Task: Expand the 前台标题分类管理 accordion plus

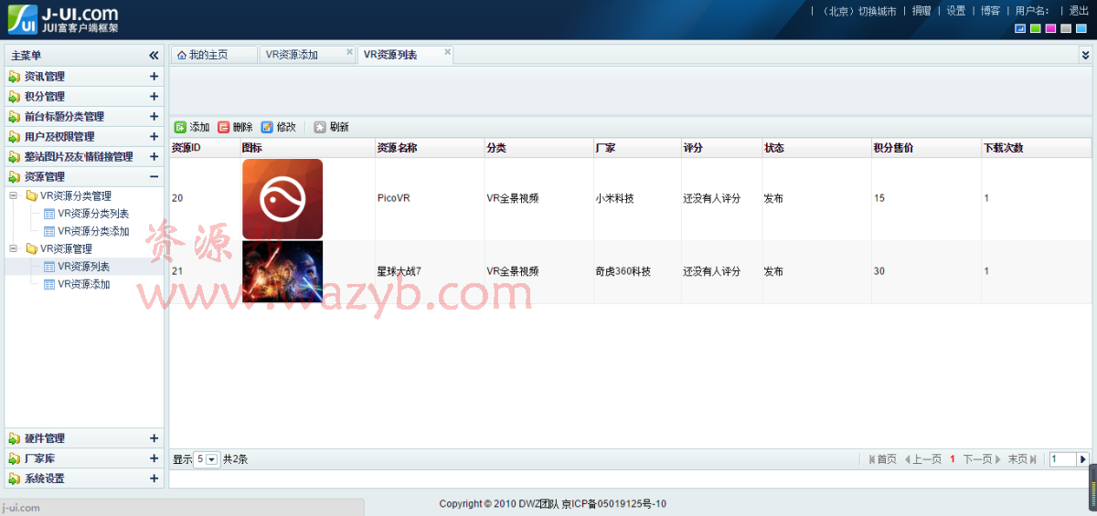Action: click(154, 117)
